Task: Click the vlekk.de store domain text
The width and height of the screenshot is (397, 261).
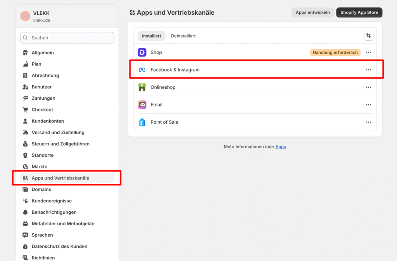Action: [x=41, y=20]
